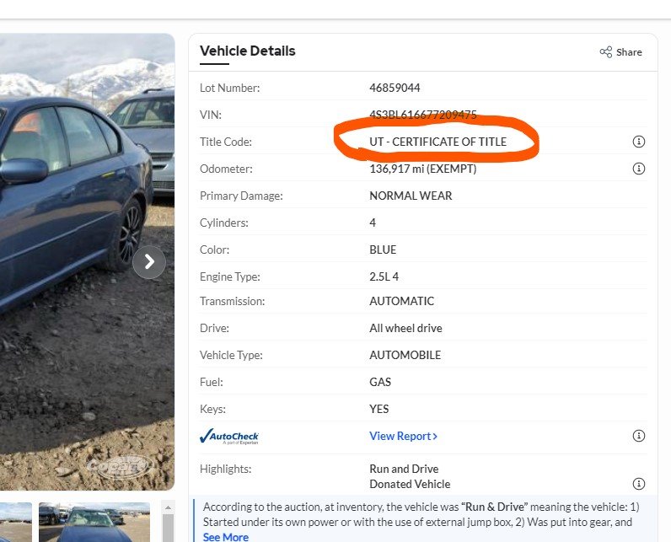Image resolution: width=671 pixels, height=542 pixels.
Task: Click the Vehicle Details heading
Action: pos(247,51)
